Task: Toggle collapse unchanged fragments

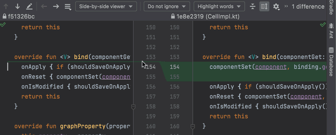Action: click(x=253, y=6)
